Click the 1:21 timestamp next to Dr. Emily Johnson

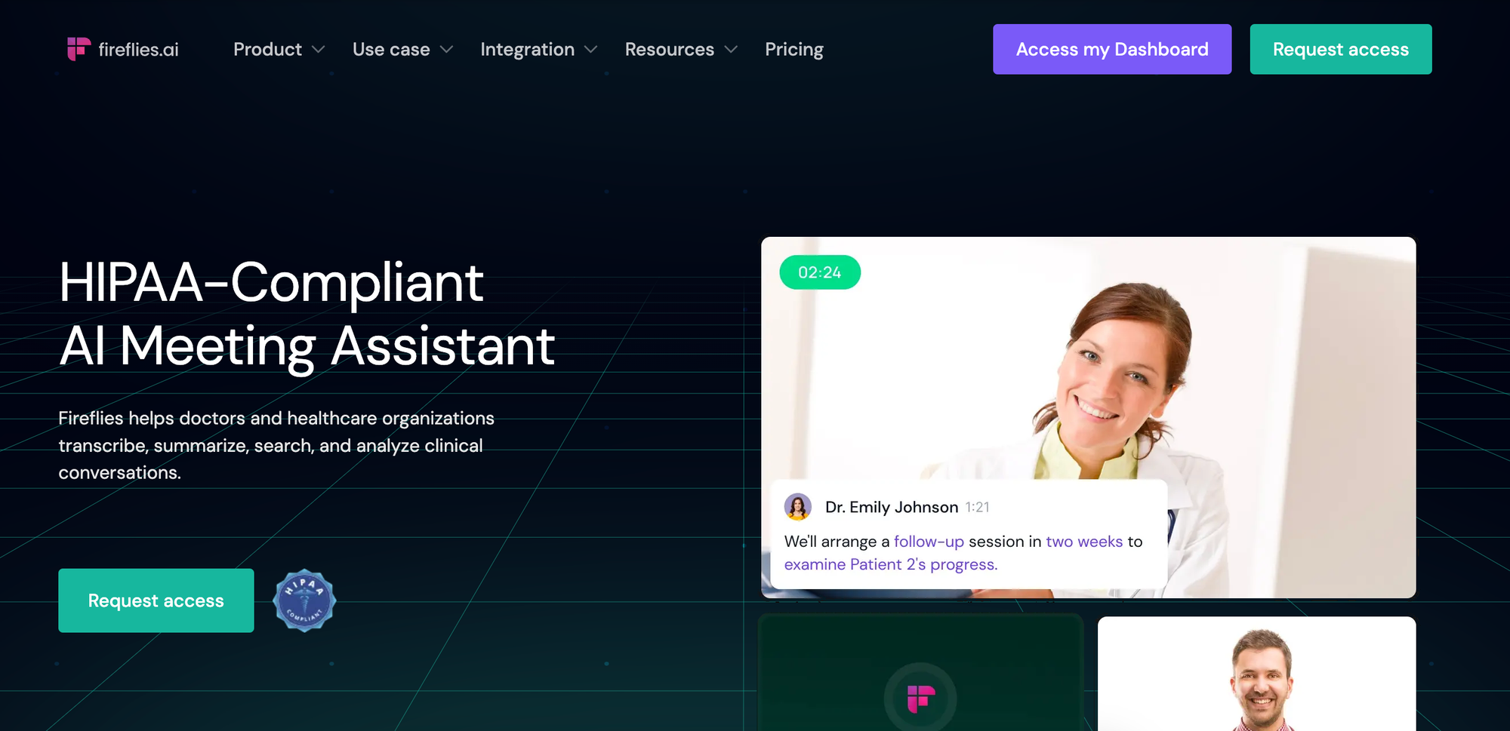(x=978, y=507)
